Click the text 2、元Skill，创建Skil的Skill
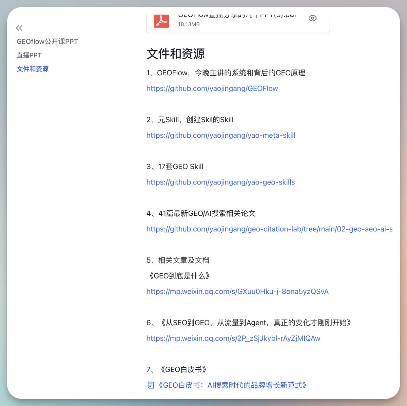The width and height of the screenshot is (407, 406). coord(190,120)
